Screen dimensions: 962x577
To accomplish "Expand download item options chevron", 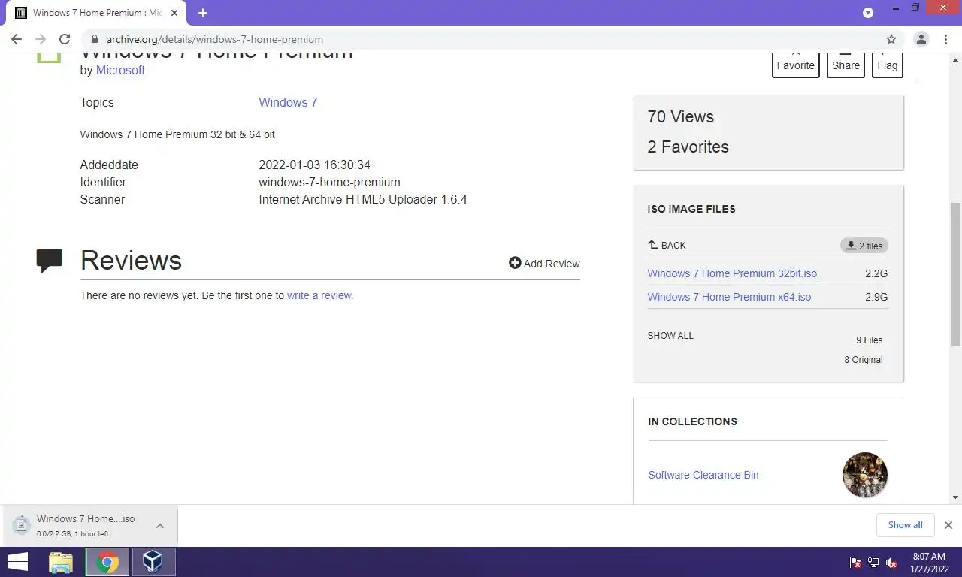I will pos(160,525).
